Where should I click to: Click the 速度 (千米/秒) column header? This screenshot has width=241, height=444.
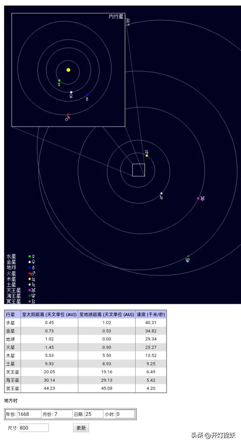151,315
